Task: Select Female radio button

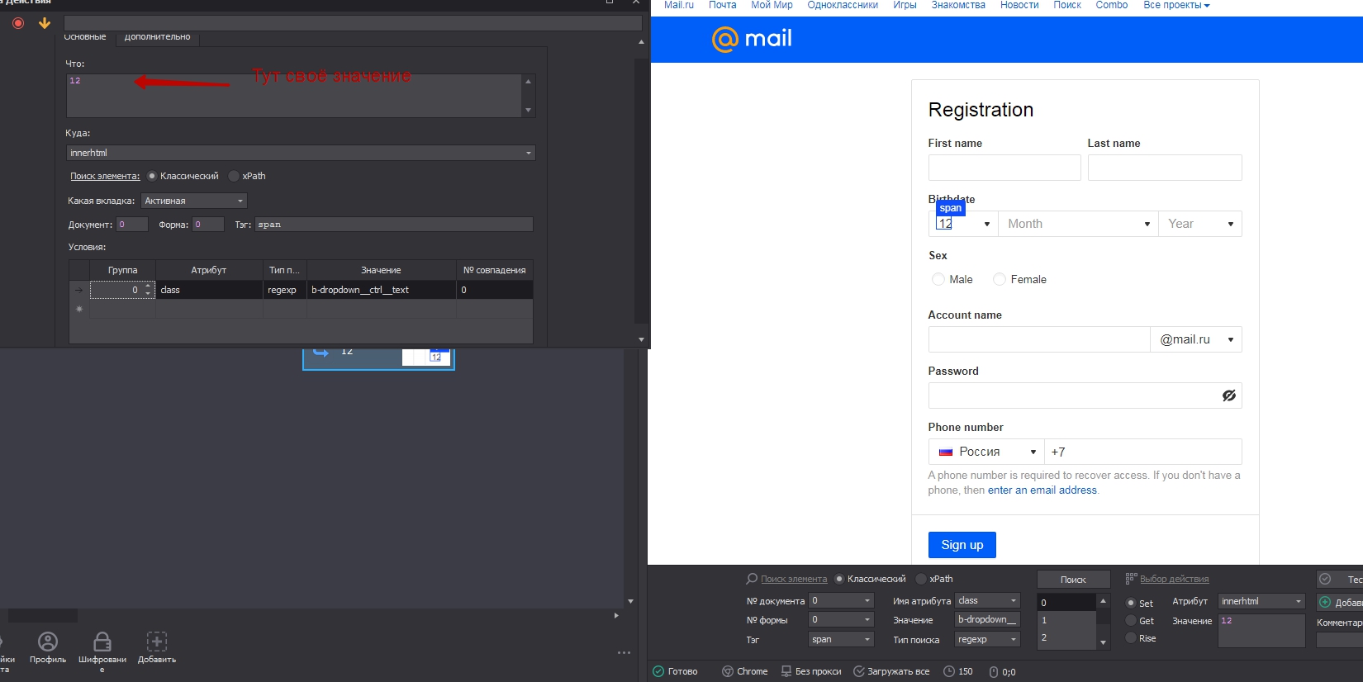Action: tap(1000, 279)
